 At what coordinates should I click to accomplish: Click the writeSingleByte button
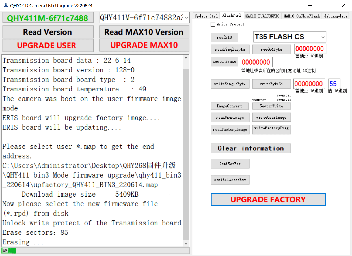tap(230, 84)
